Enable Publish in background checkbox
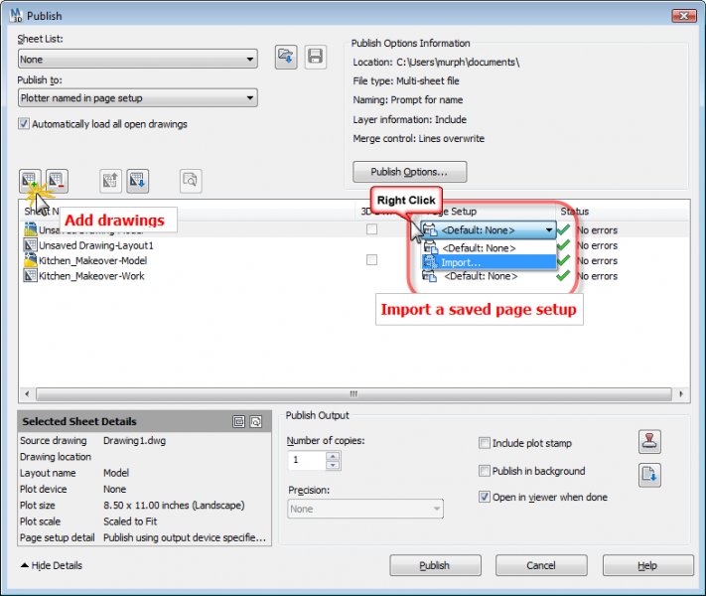The width and height of the screenshot is (706, 596). [x=484, y=471]
